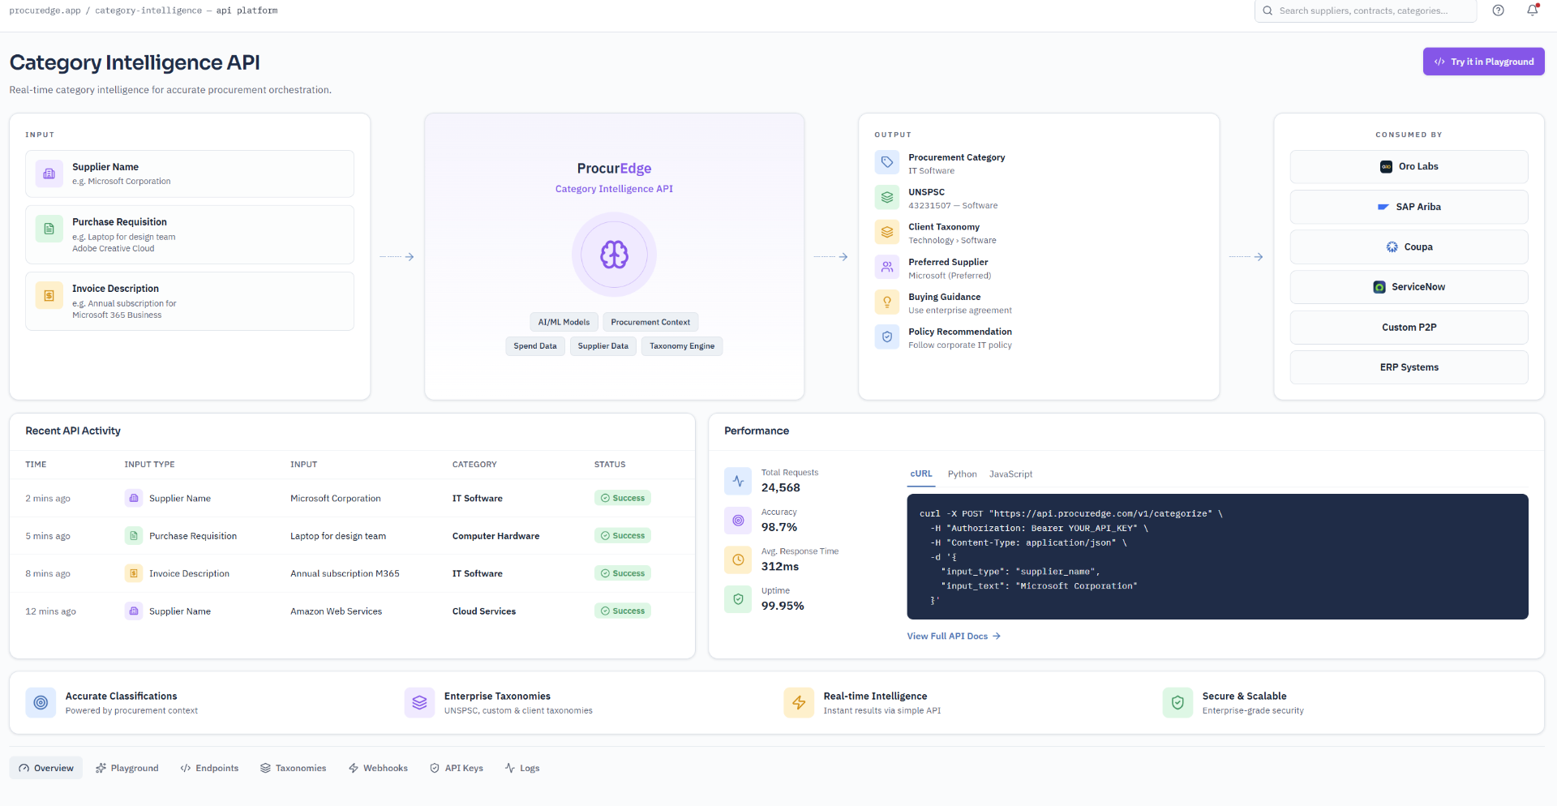Click the Secure & Scalable shield icon
Viewport: 1557px width, 806px height.
coord(1177,702)
